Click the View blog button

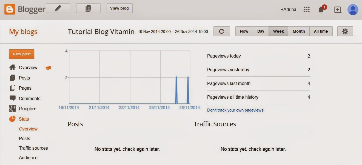pos(119,8)
